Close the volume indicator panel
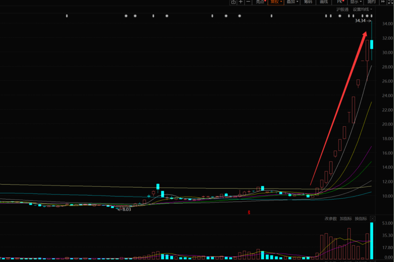Image resolution: width=394 pixels, height=262 pixels. [372, 219]
